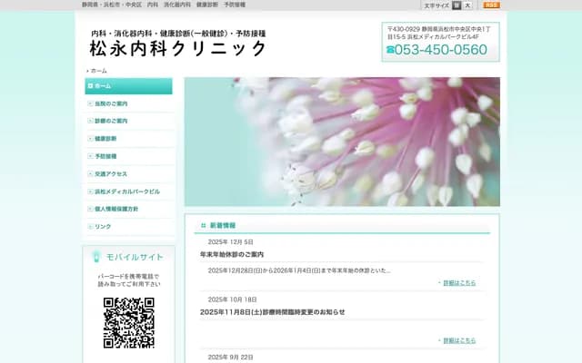Click the phone icon beside 053-450-0560
This screenshot has width=582, height=363.
coord(391,50)
